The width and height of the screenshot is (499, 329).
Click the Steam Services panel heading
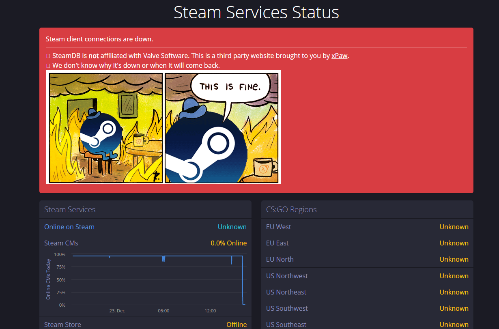point(70,209)
